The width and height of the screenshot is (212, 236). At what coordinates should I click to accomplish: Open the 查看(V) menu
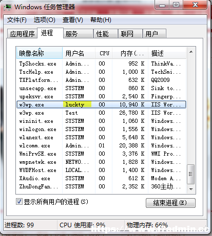click(73, 20)
